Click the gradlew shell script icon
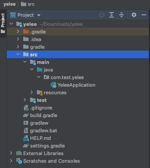 tap(26, 123)
